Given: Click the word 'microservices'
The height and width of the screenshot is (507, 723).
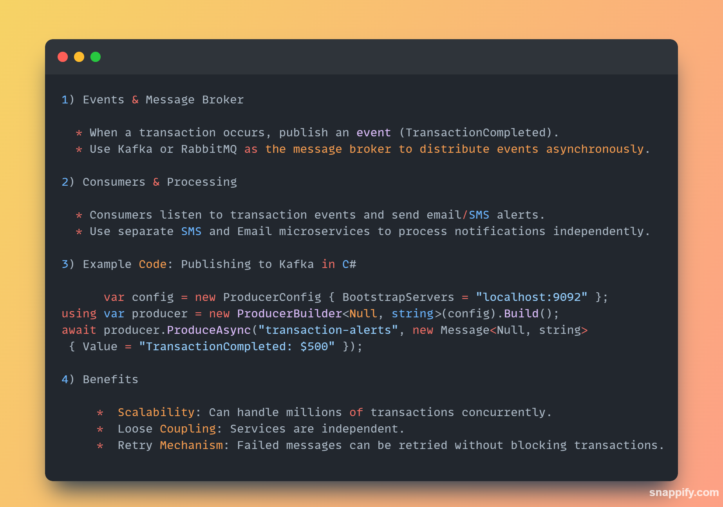Looking at the screenshot, I should 324,231.
